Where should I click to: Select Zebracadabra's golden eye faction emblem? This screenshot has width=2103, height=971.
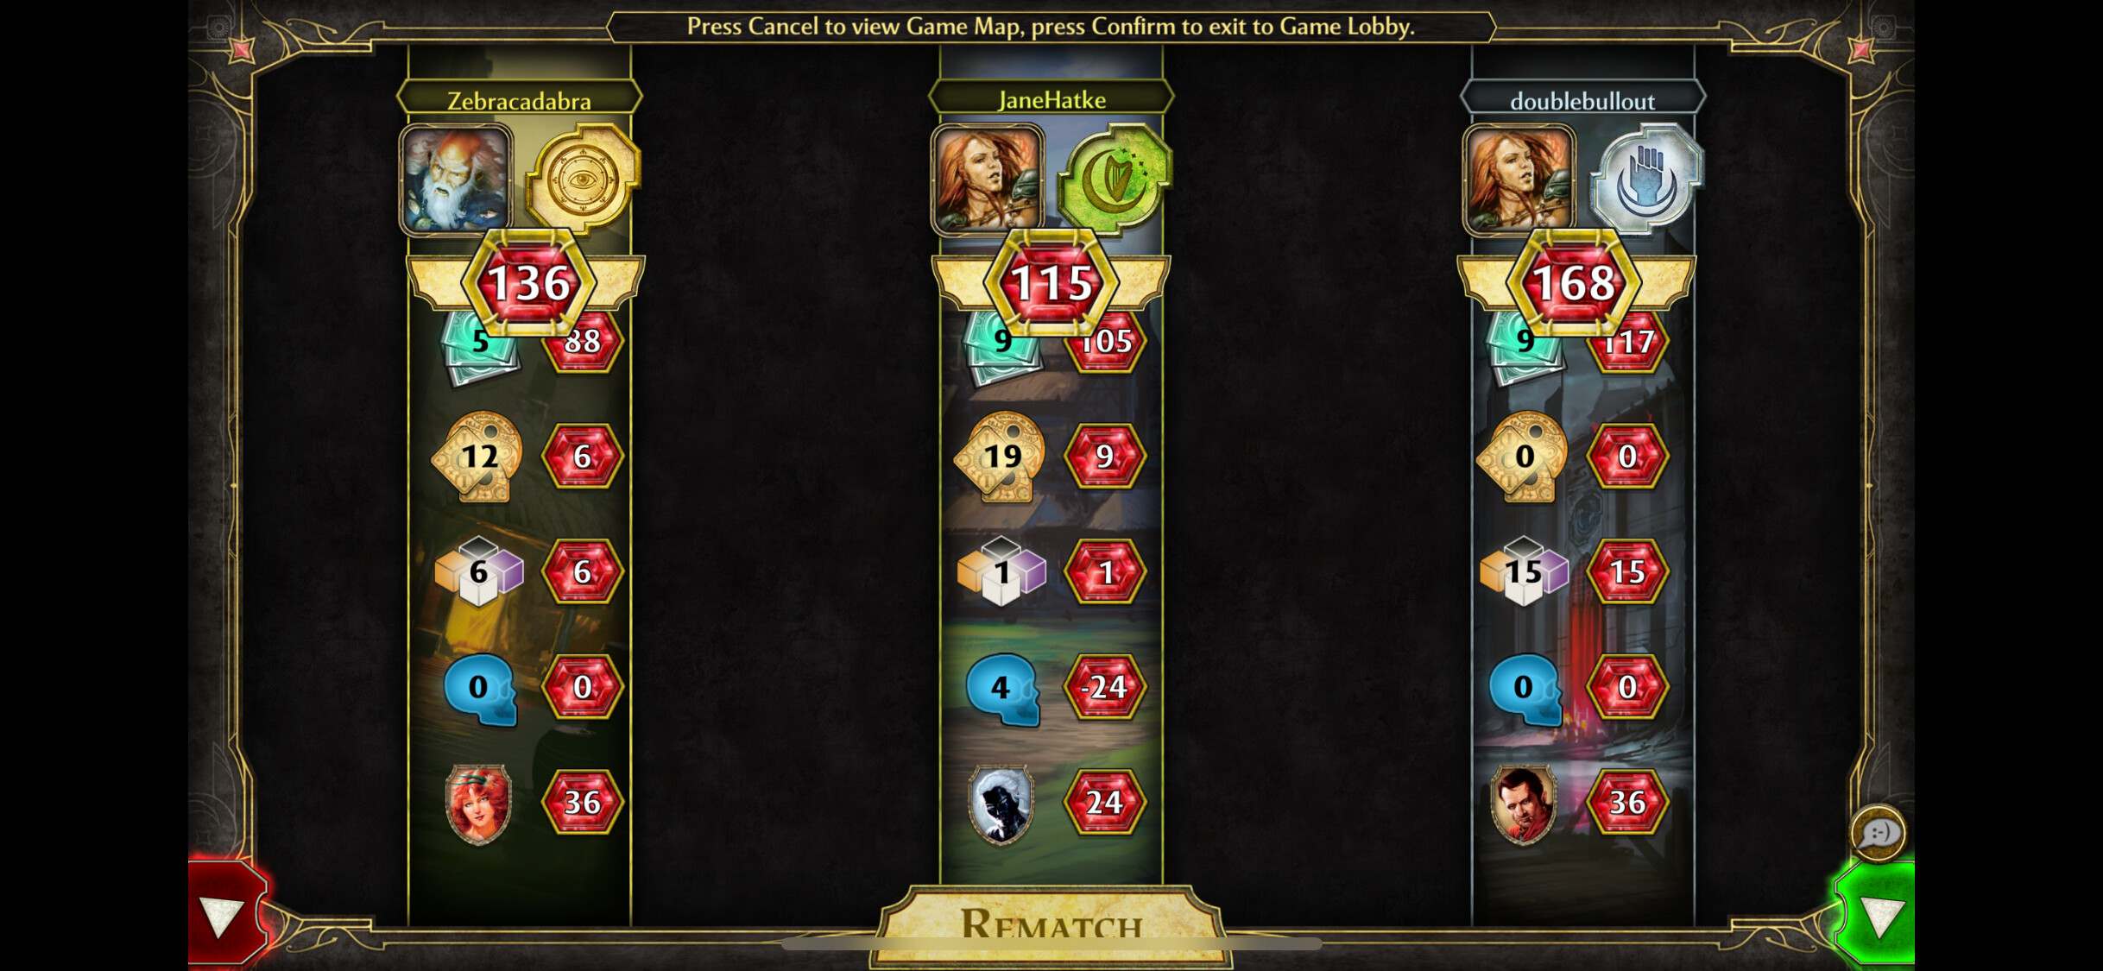583,180
